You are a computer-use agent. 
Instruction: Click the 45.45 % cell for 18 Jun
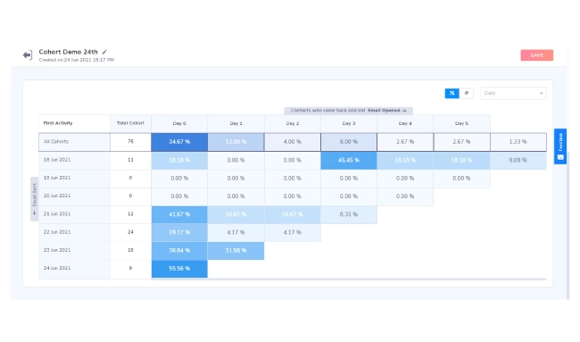349,160
